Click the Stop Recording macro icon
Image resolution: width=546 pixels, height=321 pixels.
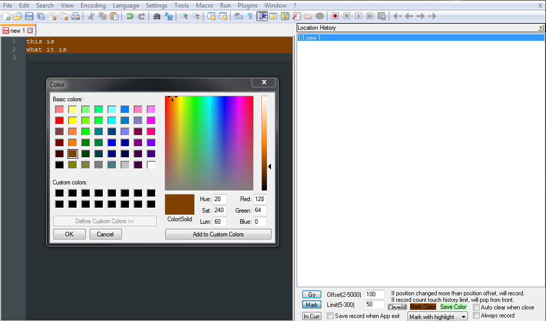(347, 16)
